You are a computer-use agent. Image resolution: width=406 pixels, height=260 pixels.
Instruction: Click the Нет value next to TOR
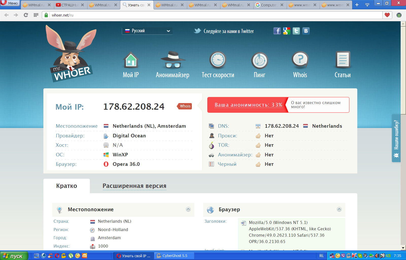coord(269,145)
